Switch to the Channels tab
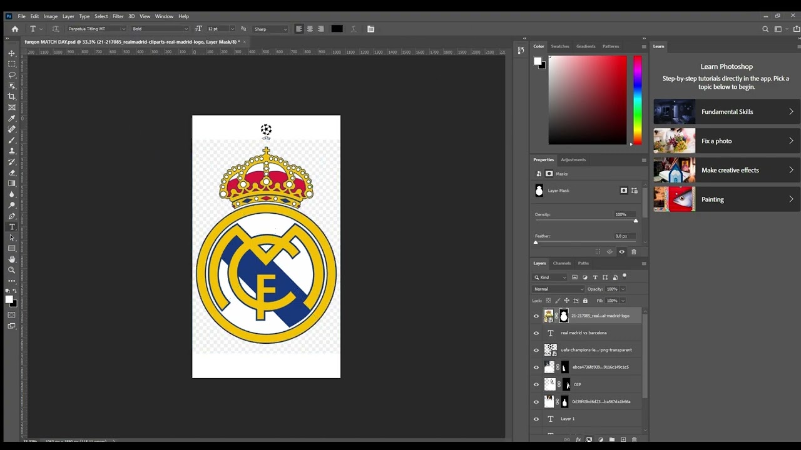The height and width of the screenshot is (450, 801). (x=561, y=263)
